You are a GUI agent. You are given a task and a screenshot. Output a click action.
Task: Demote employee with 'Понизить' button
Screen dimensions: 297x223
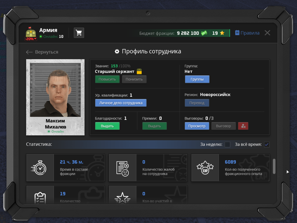click(134, 79)
